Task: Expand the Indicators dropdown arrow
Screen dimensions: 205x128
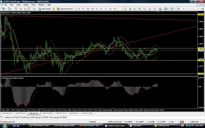Action: tap(162, 9)
